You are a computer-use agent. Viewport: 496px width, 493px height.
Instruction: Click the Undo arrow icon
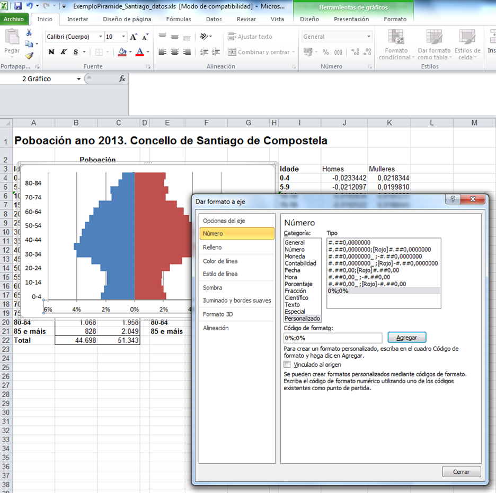pos(30,6)
